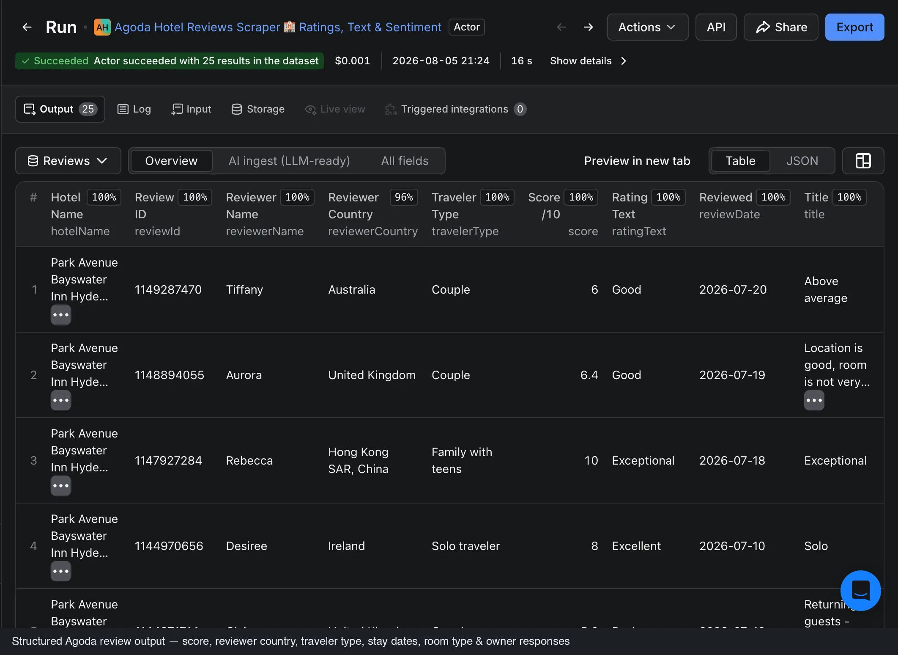Switch to the Output tab

pyautogui.click(x=60, y=109)
